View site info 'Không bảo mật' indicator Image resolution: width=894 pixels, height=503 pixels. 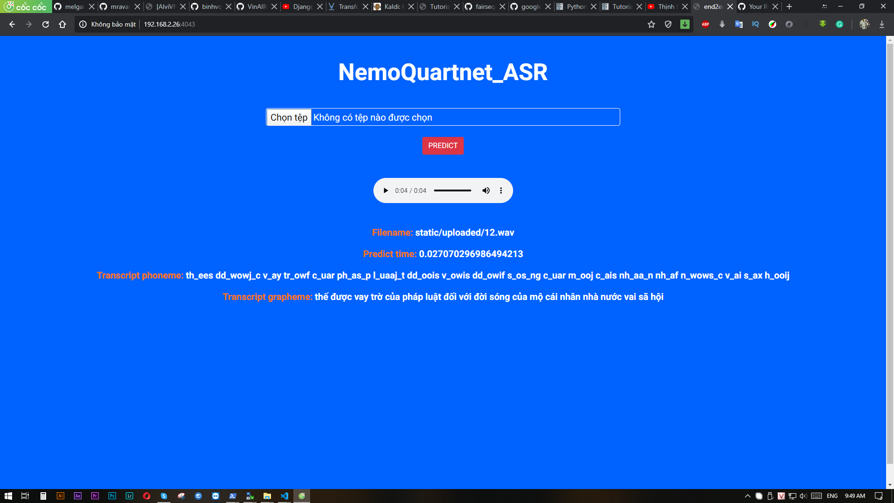click(108, 24)
